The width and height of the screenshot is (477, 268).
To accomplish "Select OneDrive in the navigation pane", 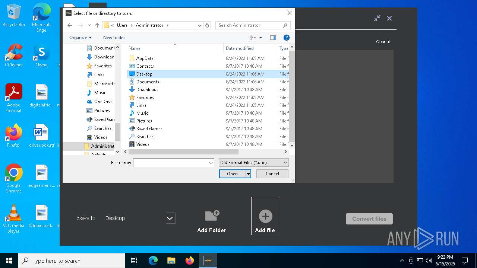I will point(103,102).
